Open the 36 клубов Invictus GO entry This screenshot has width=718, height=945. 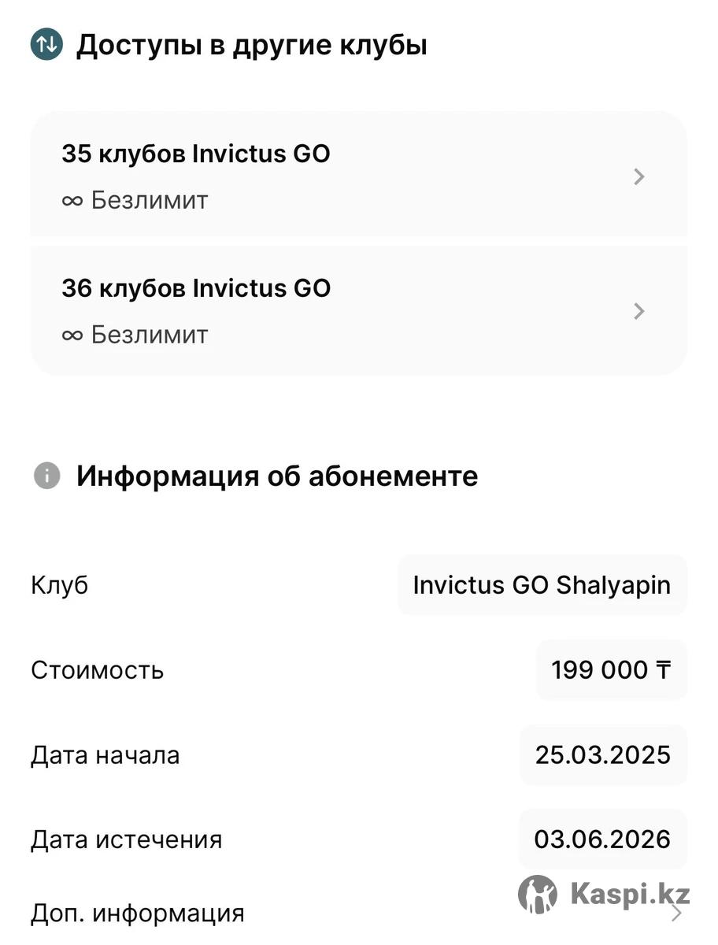click(x=196, y=288)
